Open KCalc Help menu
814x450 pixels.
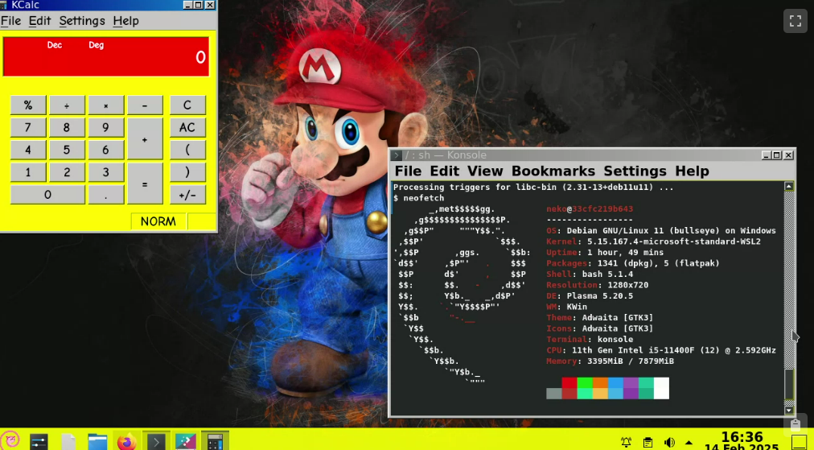pos(125,21)
